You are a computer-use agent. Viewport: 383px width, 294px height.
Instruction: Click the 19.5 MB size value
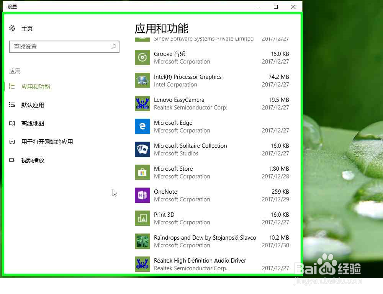click(x=279, y=100)
